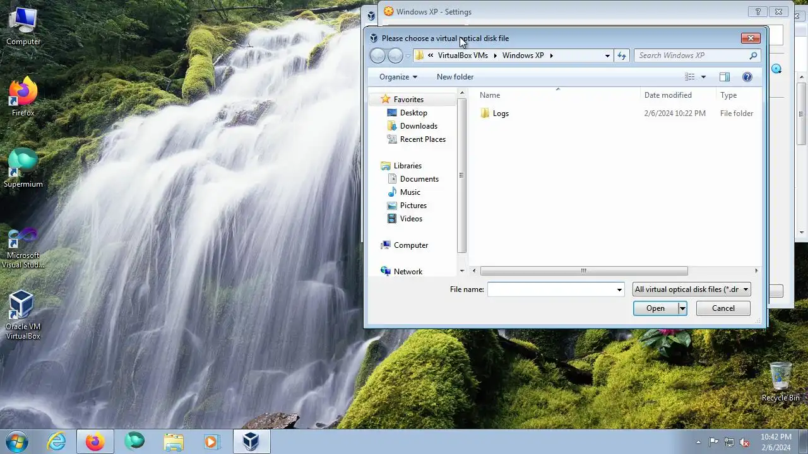Image resolution: width=808 pixels, height=454 pixels.
Task: Expand the address bar history dropdown
Action: (x=607, y=55)
